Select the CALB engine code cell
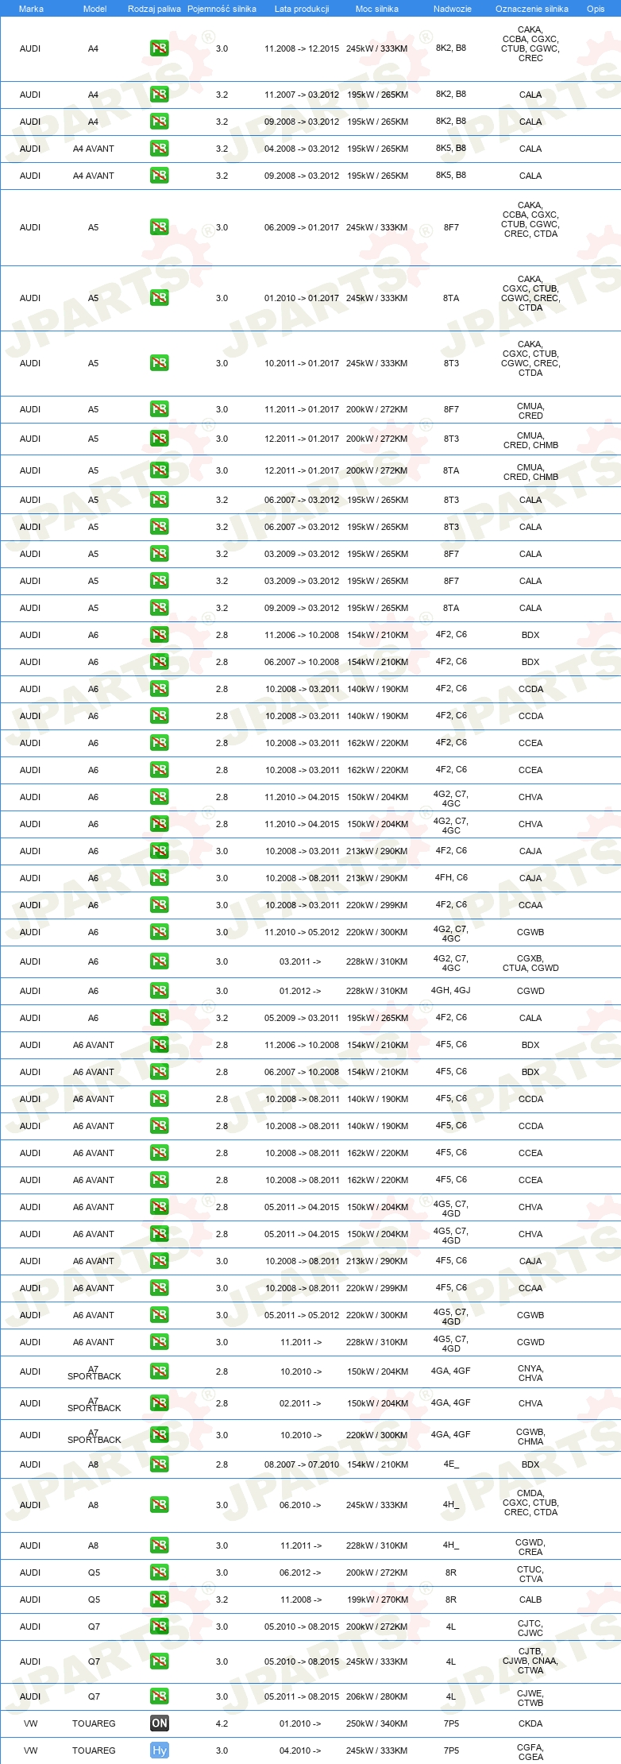This screenshot has width=621, height=1764. [530, 1600]
